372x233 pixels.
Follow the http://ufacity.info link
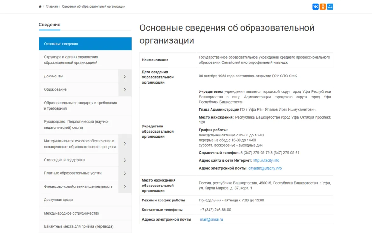(x=266, y=160)
